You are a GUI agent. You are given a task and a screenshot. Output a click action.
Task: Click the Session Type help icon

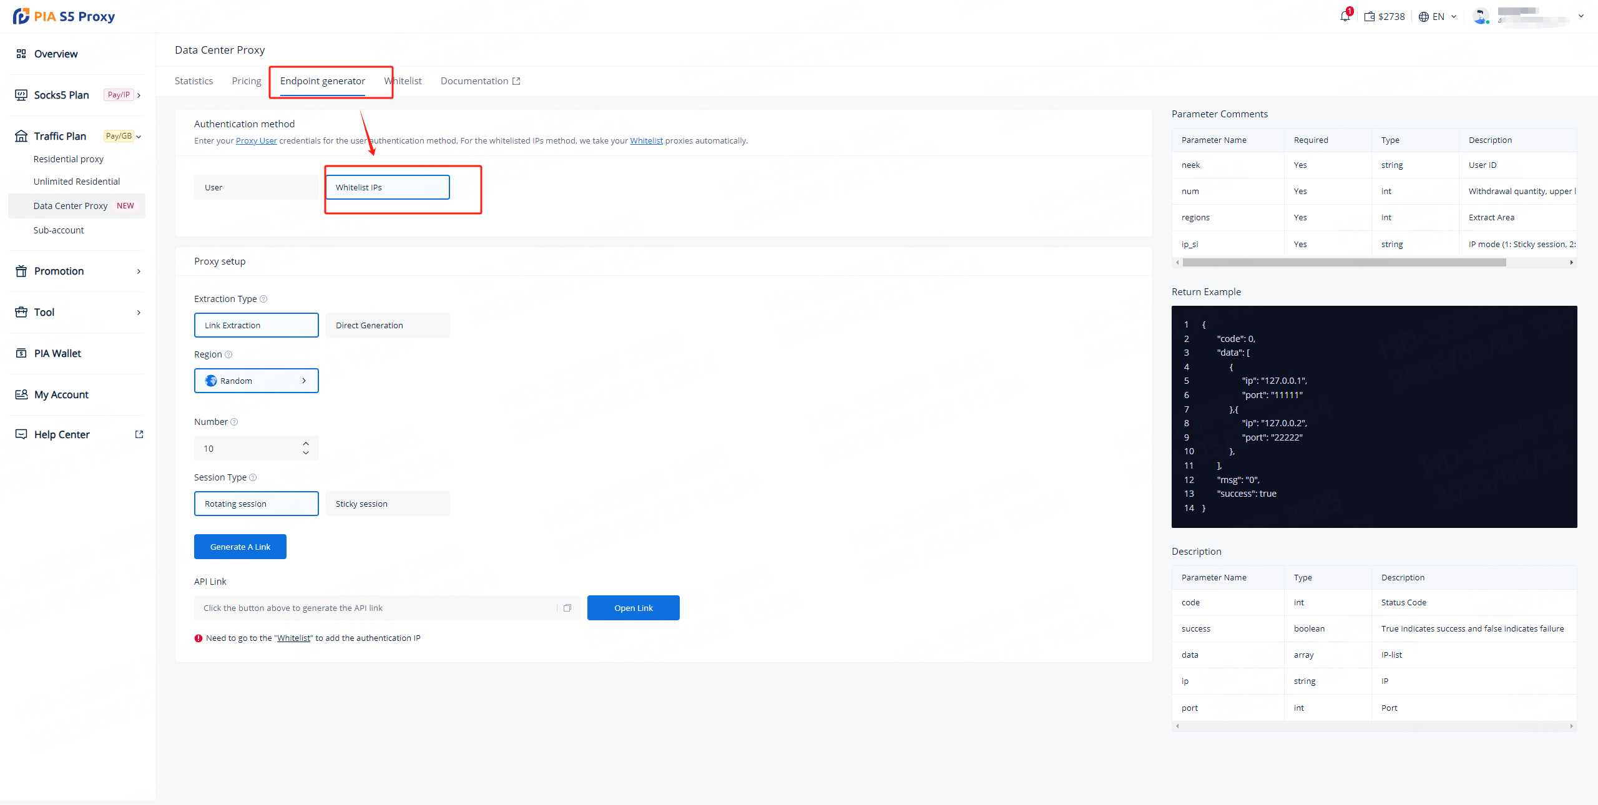coord(253,477)
